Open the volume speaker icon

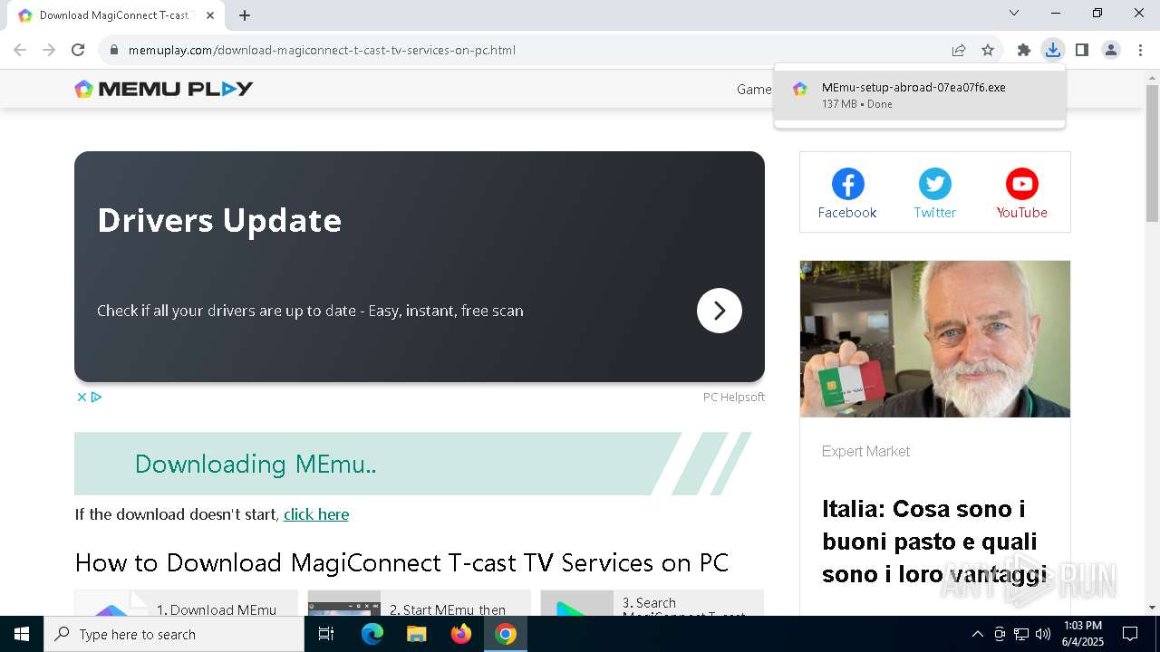pos(1043,634)
